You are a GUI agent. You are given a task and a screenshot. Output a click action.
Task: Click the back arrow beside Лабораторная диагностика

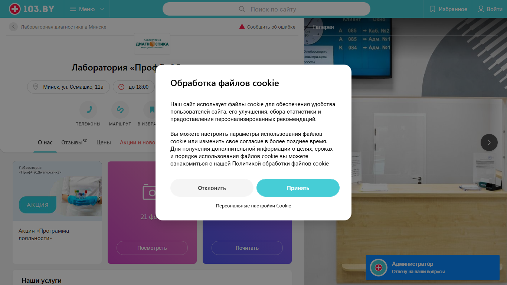coord(13,27)
